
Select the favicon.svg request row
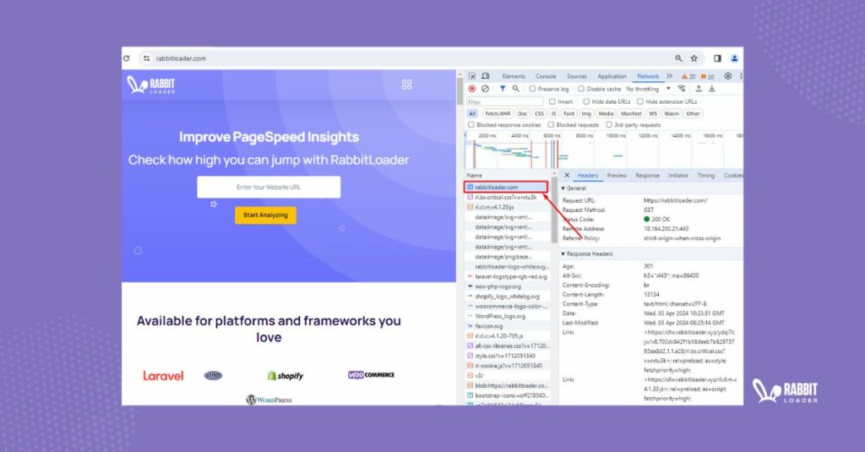point(508,326)
